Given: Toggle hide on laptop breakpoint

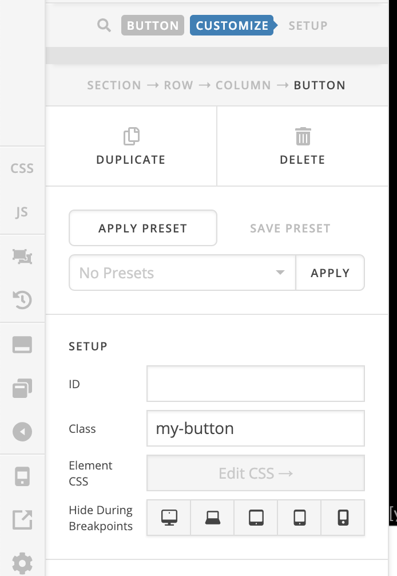Looking at the screenshot, I should [x=212, y=518].
